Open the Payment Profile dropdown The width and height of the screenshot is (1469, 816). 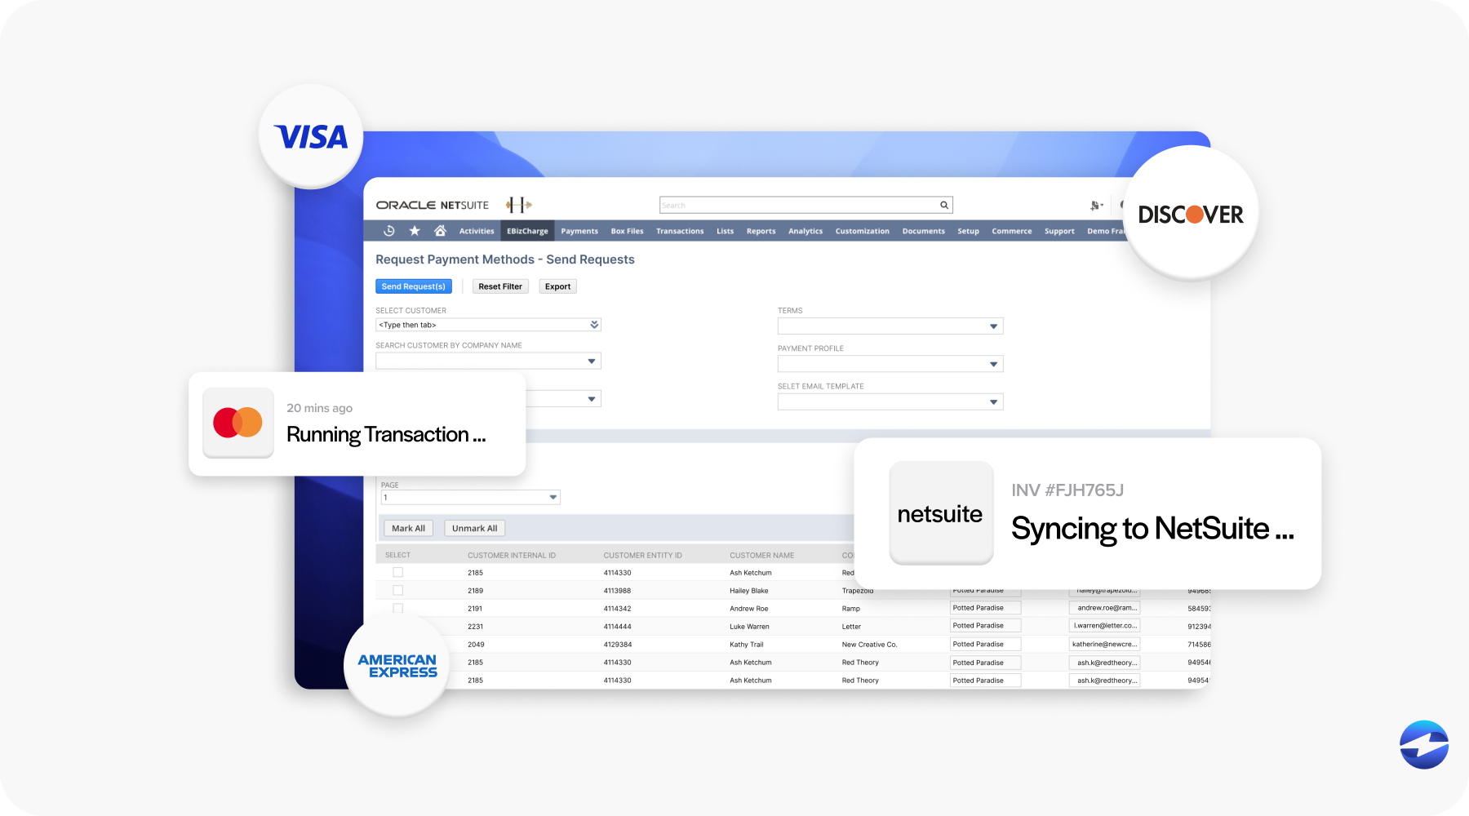(993, 363)
